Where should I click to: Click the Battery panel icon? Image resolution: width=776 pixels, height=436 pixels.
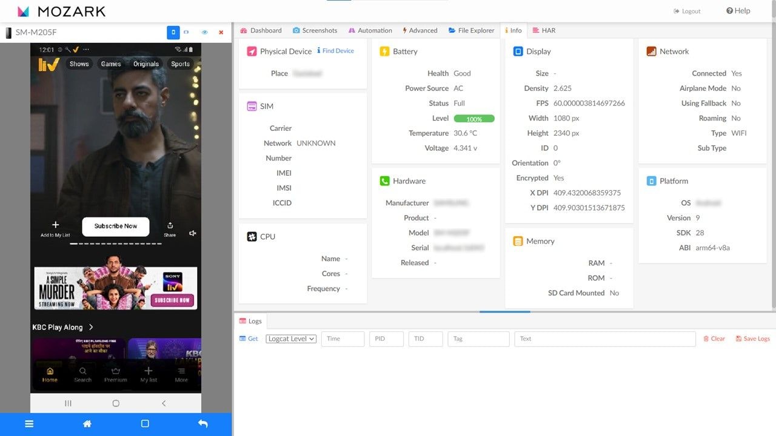click(384, 51)
